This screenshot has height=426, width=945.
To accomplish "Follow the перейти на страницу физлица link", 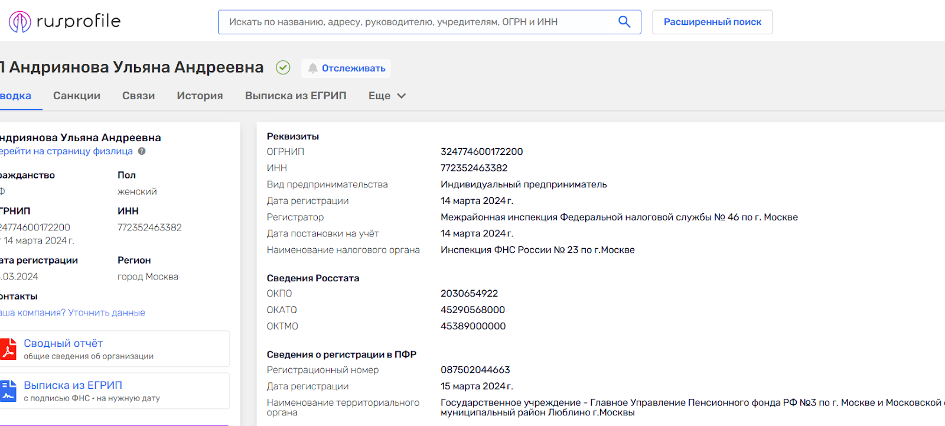I will 66,151.
